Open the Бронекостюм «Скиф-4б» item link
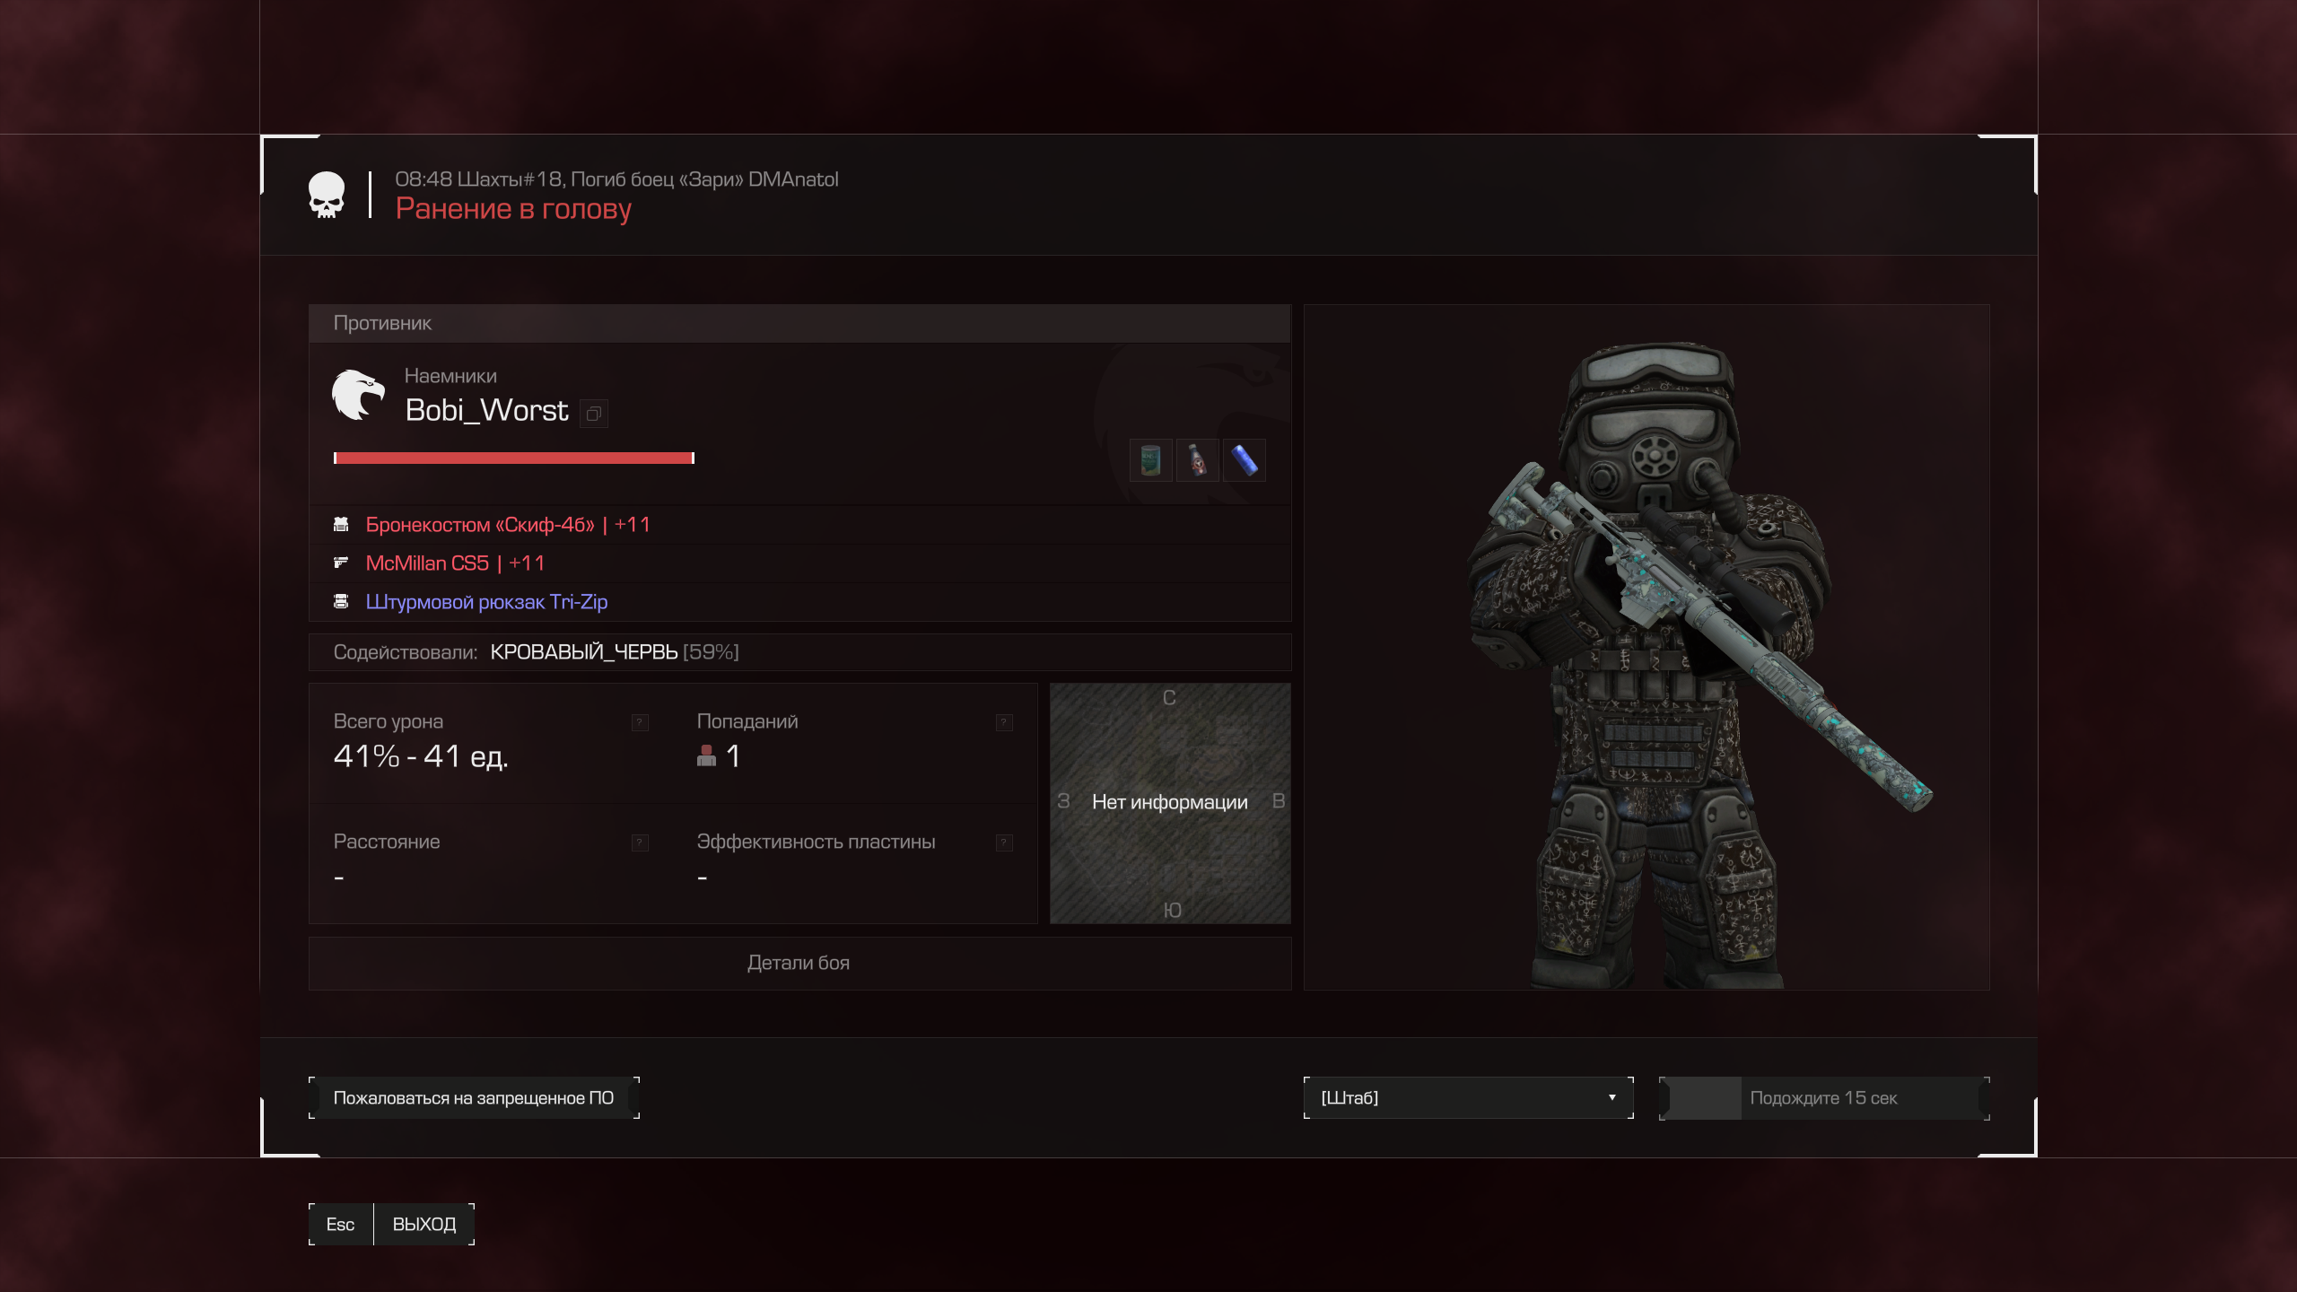 coord(508,525)
